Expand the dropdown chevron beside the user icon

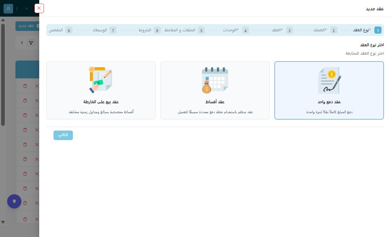[x=27, y=8]
